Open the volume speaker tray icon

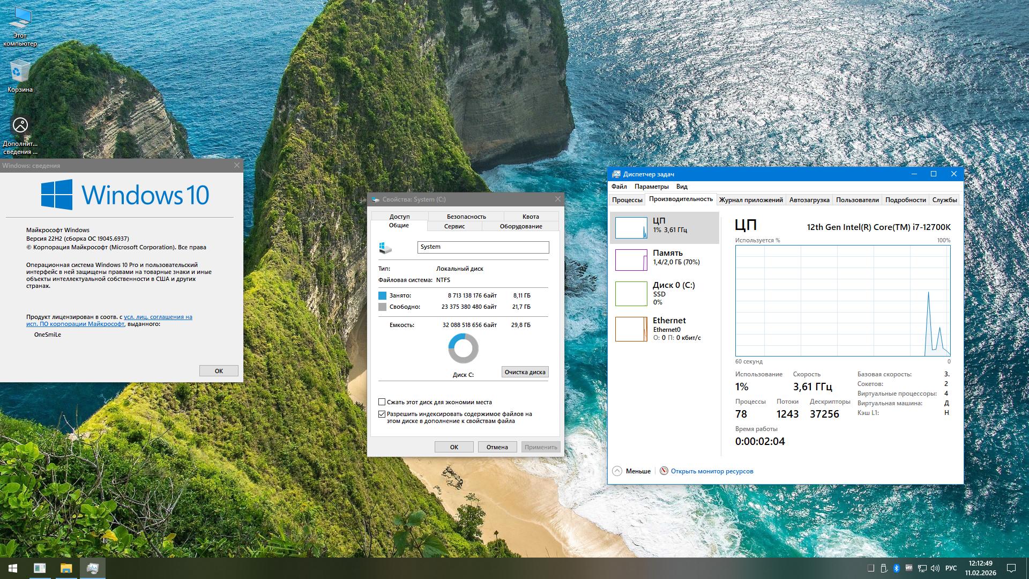pos(935,568)
